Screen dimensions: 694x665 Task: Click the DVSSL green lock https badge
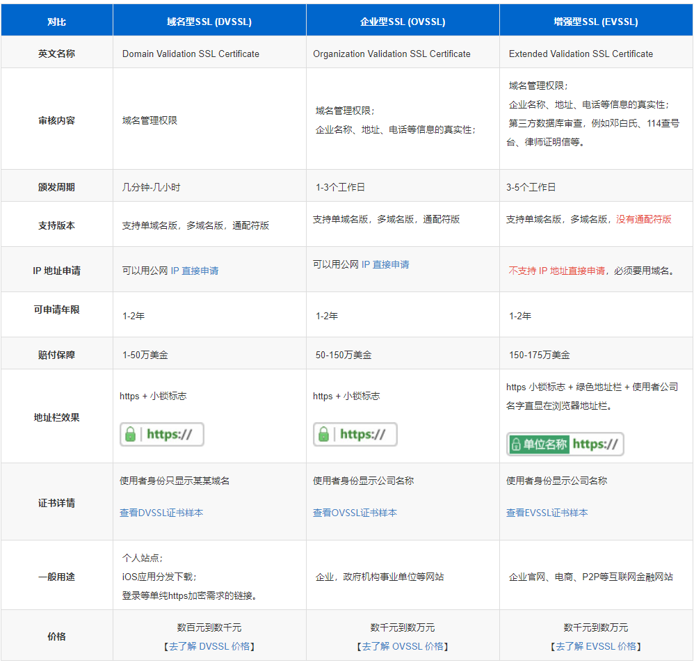tap(162, 434)
